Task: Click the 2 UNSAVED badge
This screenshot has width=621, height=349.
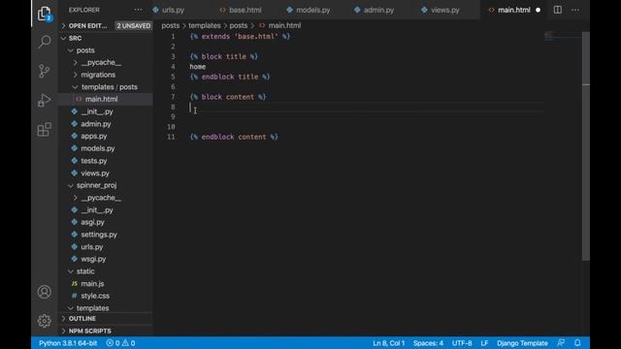Action: click(134, 26)
